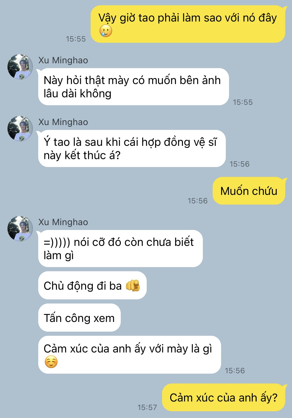This screenshot has height=418, width=292.
Task: Tap Xu Minghao's avatar beside the first reply
Action: 20,67
